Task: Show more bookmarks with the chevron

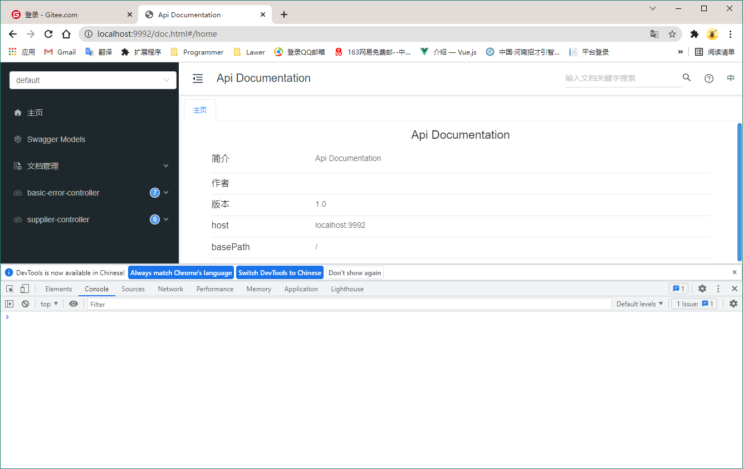Action: point(680,52)
